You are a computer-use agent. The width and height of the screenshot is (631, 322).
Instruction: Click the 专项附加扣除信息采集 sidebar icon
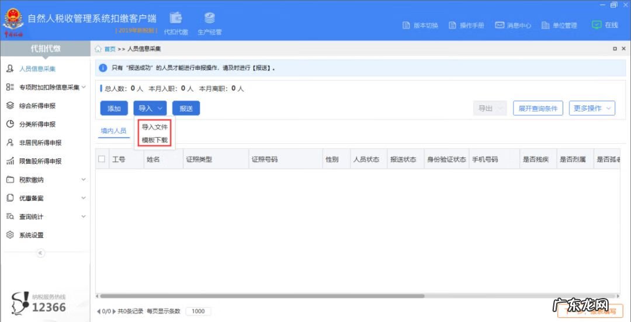click(x=11, y=87)
